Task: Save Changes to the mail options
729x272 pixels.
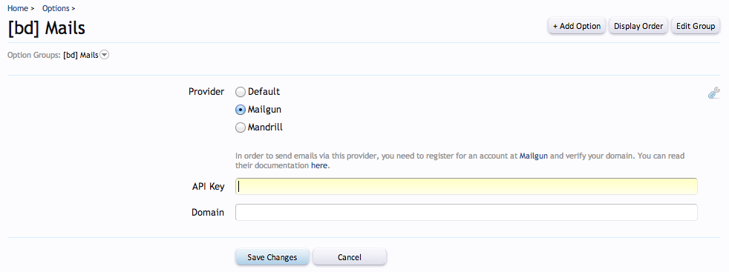Action: pos(272,257)
